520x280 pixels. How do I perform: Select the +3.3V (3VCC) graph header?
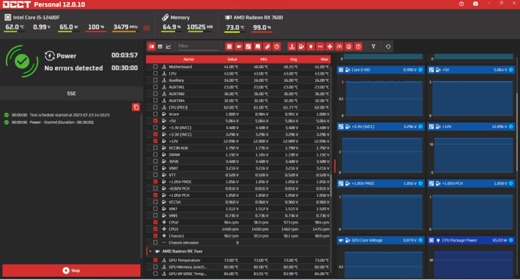point(380,127)
